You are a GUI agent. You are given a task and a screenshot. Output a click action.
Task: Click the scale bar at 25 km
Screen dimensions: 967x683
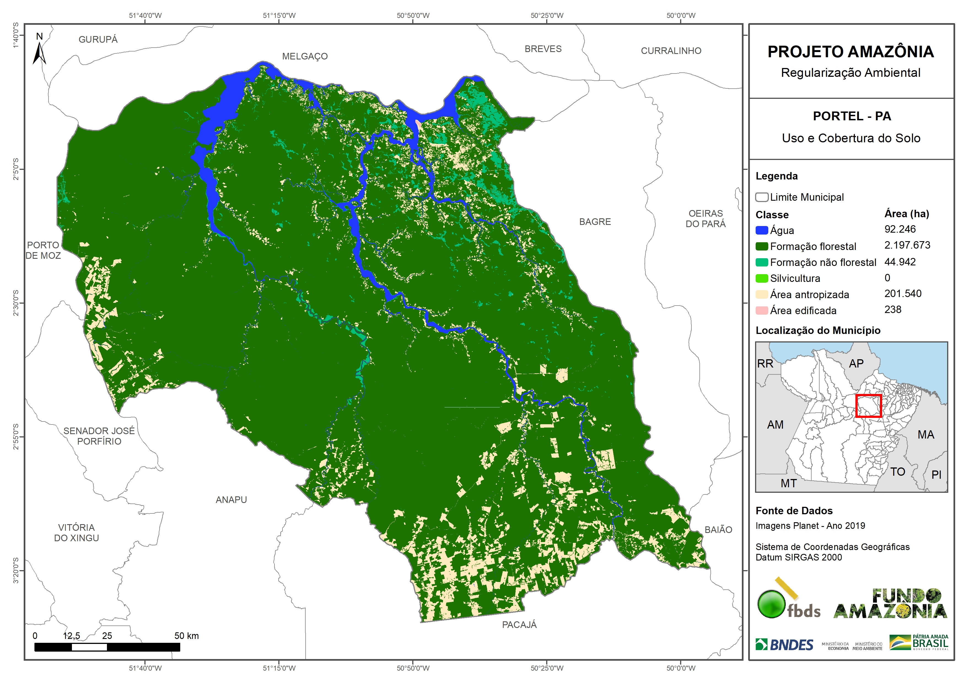click(107, 647)
